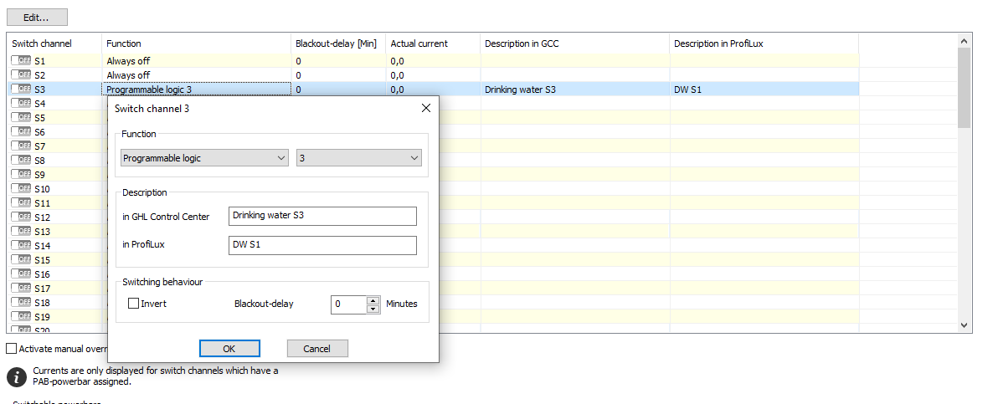
Task: Toggle the OFF switch for S1
Action: tap(21, 60)
